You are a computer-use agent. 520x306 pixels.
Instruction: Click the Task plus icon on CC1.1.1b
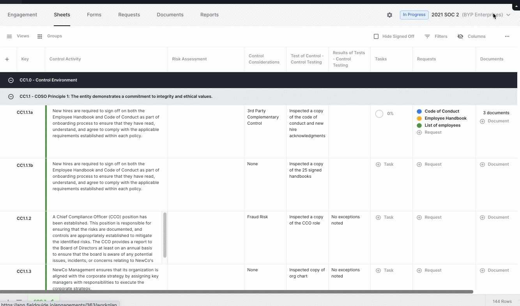coord(378,164)
